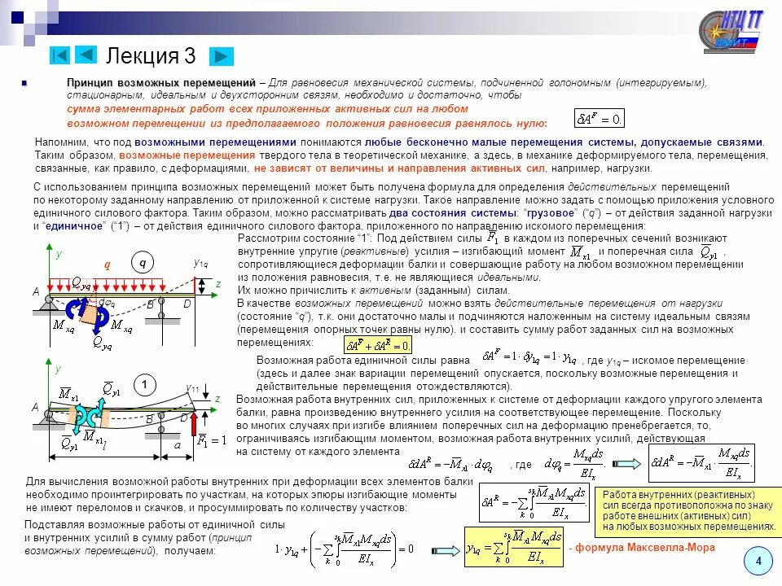Click the Лекция 3 heading
The image size is (782, 586).
(x=152, y=56)
